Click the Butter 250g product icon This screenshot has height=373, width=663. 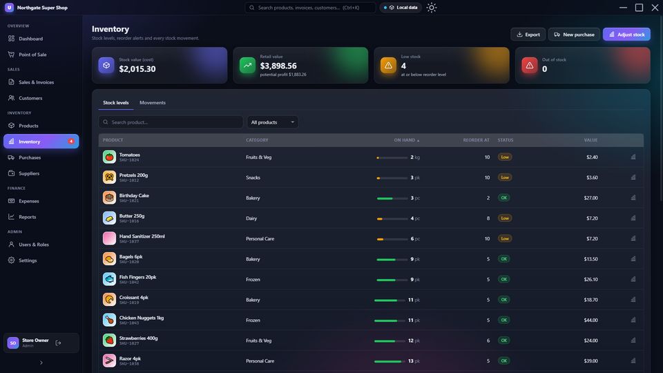[x=109, y=218]
